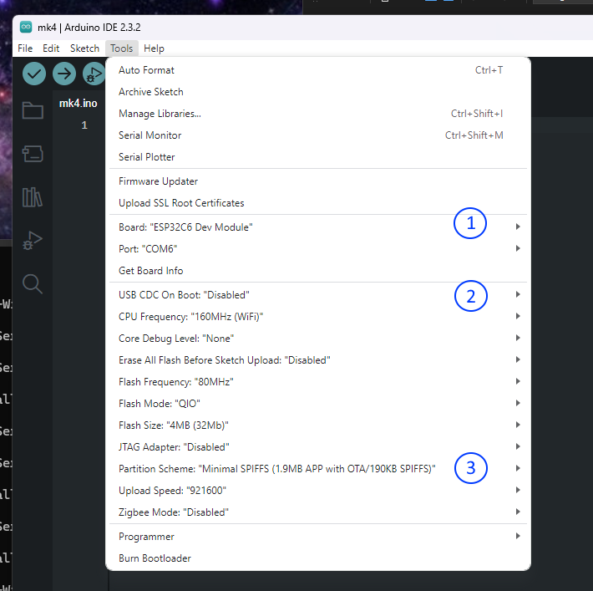
Task: Click the Arduino IDE logo in title bar
Action: tap(26, 27)
